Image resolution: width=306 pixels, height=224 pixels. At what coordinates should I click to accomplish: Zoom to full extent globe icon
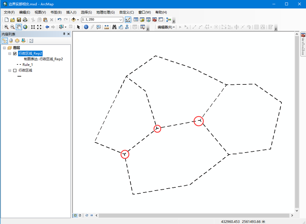pos(25,27)
